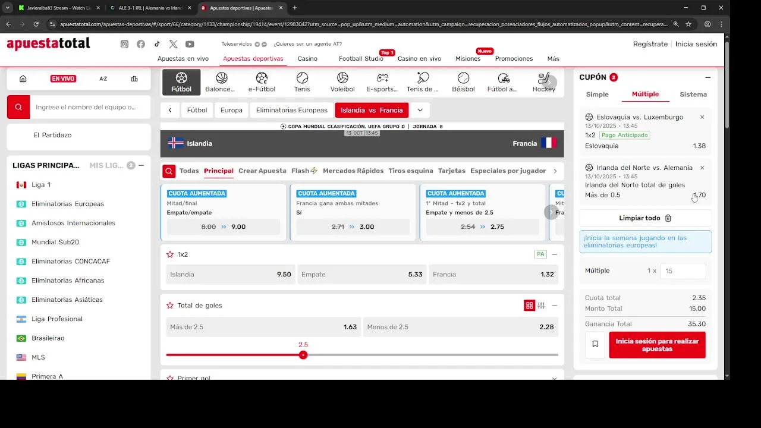The image size is (761, 428).
Task: Bet on Islandia at 9.50
Action: click(x=231, y=275)
